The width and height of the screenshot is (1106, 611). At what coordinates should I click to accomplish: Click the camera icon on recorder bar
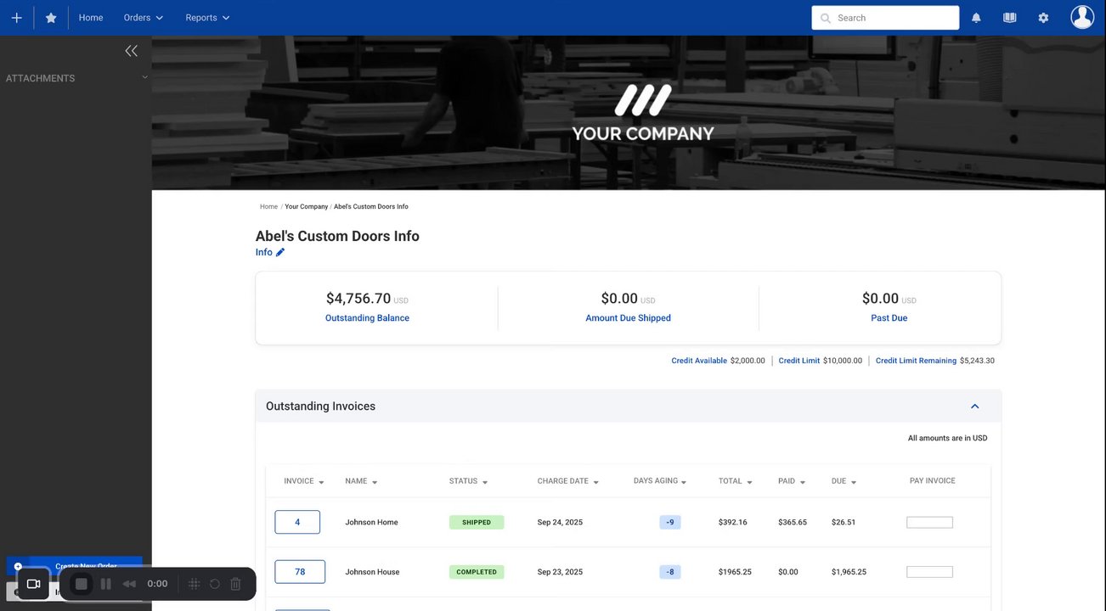[34, 584]
